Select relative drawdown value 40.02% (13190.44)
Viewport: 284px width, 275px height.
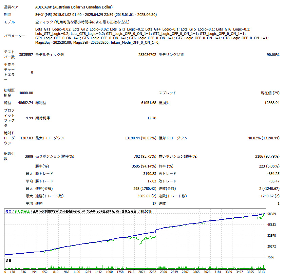pyautogui.click(x=264, y=138)
